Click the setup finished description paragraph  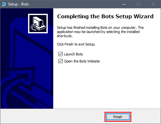100,32
